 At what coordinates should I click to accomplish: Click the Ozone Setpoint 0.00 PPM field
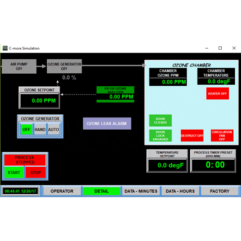[x=40, y=101]
